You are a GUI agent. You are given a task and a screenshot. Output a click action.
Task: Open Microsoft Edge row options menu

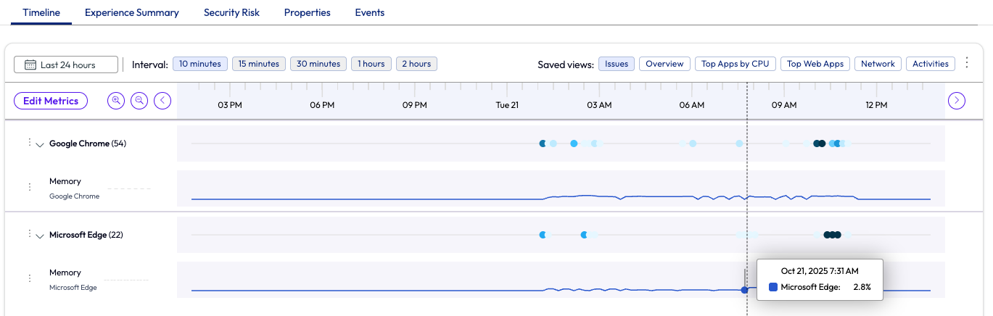pos(30,234)
